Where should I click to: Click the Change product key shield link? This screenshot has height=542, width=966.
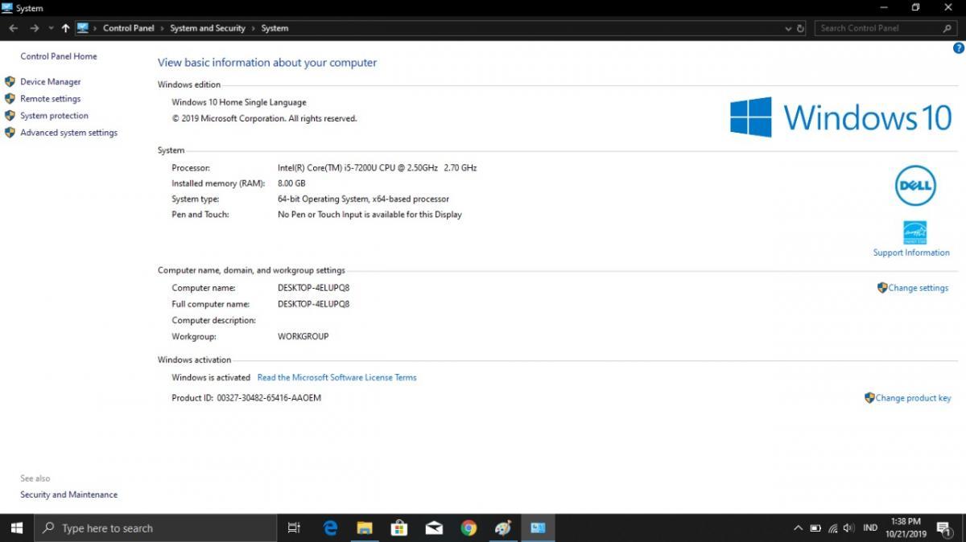click(912, 398)
